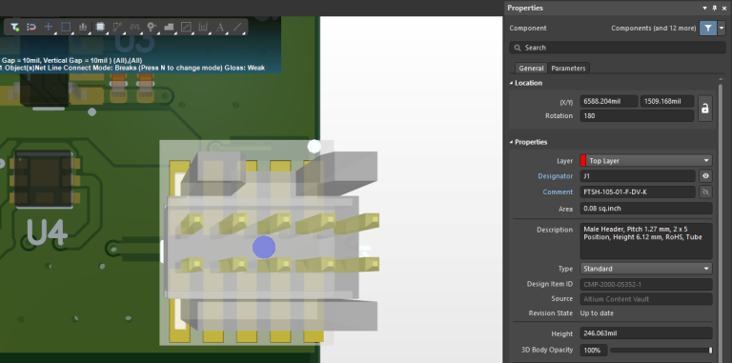Click the Source Altium Content Vault field

646,299
